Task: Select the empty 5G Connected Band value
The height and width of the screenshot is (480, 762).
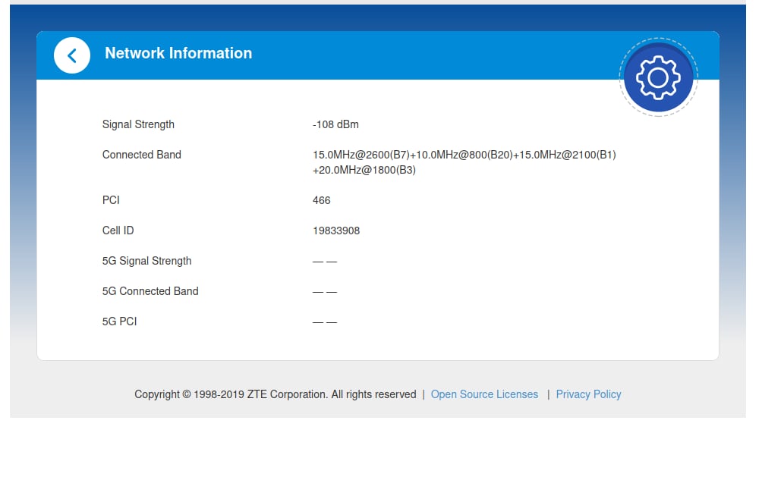Action: click(x=325, y=291)
